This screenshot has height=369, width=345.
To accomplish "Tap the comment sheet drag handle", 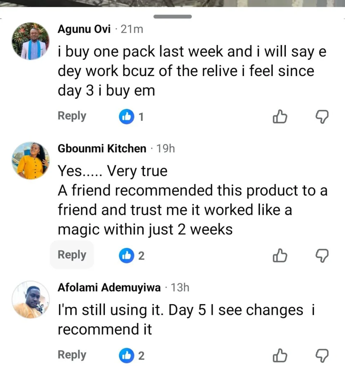I will tap(172, 17).
